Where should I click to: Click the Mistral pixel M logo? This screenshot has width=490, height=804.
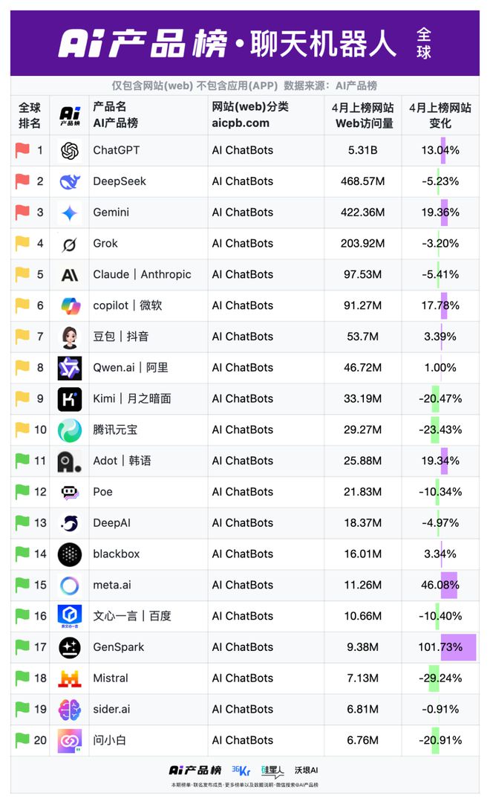tap(69, 678)
